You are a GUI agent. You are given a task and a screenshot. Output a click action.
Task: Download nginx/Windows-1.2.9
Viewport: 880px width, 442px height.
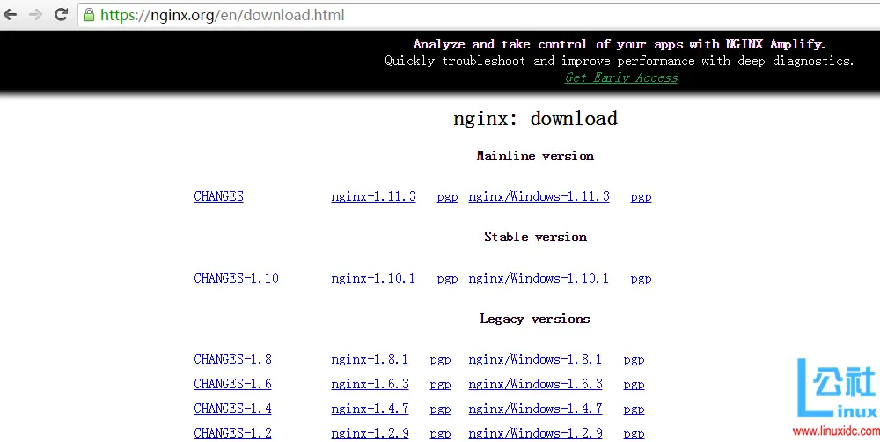click(535, 433)
